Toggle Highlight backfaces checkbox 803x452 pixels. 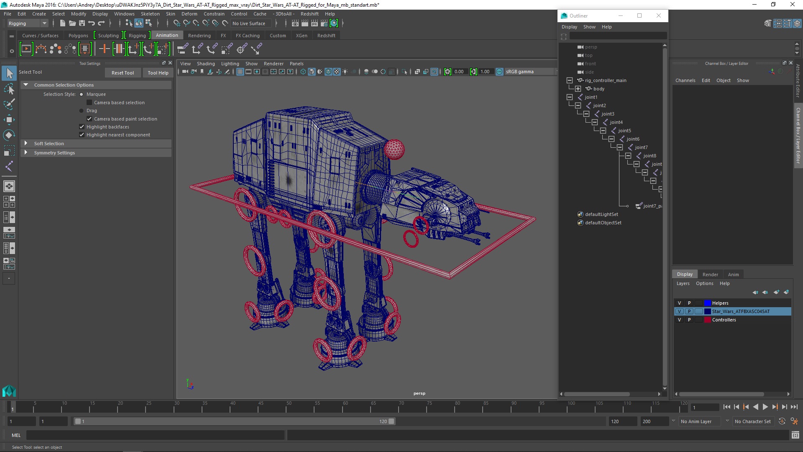coord(82,127)
